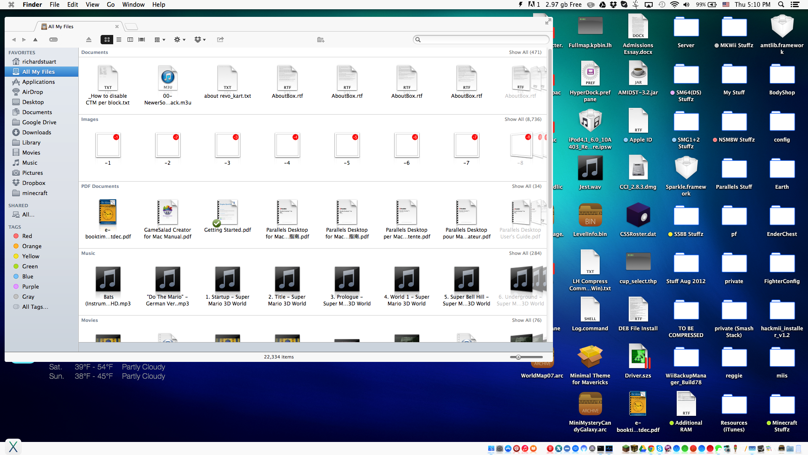Click the enclosing folder up arrow
This screenshot has height=455, width=808.
click(35, 40)
